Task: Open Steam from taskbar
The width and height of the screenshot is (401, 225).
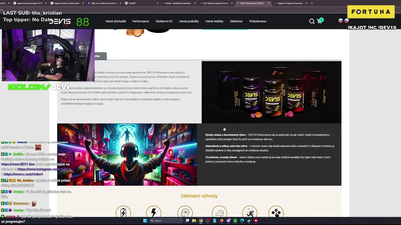Action: [249, 221]
